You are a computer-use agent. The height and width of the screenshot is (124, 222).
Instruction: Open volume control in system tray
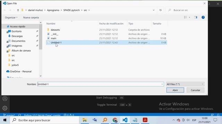coord(188,120)
